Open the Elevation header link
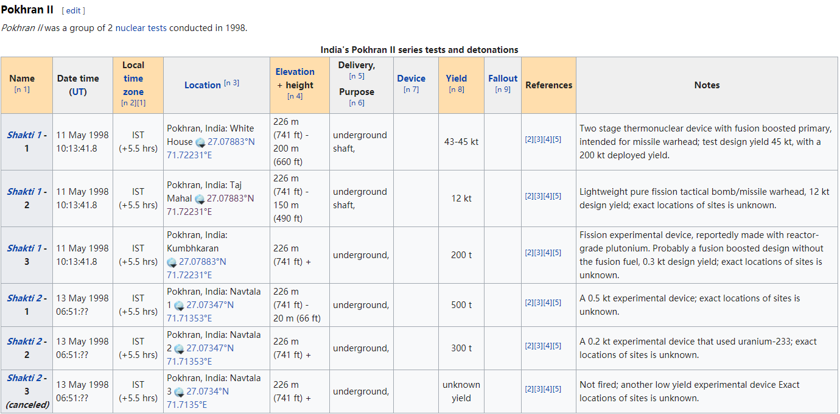Screen dimensions: 840x414 [295, 72]
